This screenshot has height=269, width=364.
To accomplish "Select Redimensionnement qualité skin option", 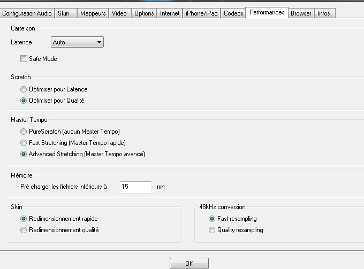I will [x=24, y=230].
